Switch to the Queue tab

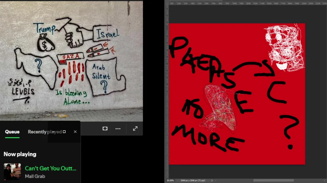12,132
